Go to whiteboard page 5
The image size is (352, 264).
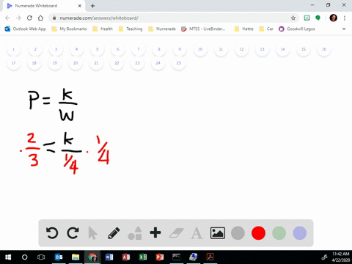point(97,49)
